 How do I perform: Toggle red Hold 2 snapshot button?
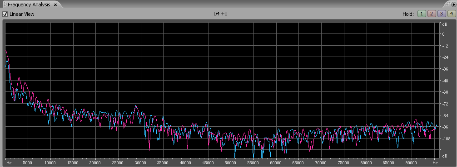click(x=432, y=14)
